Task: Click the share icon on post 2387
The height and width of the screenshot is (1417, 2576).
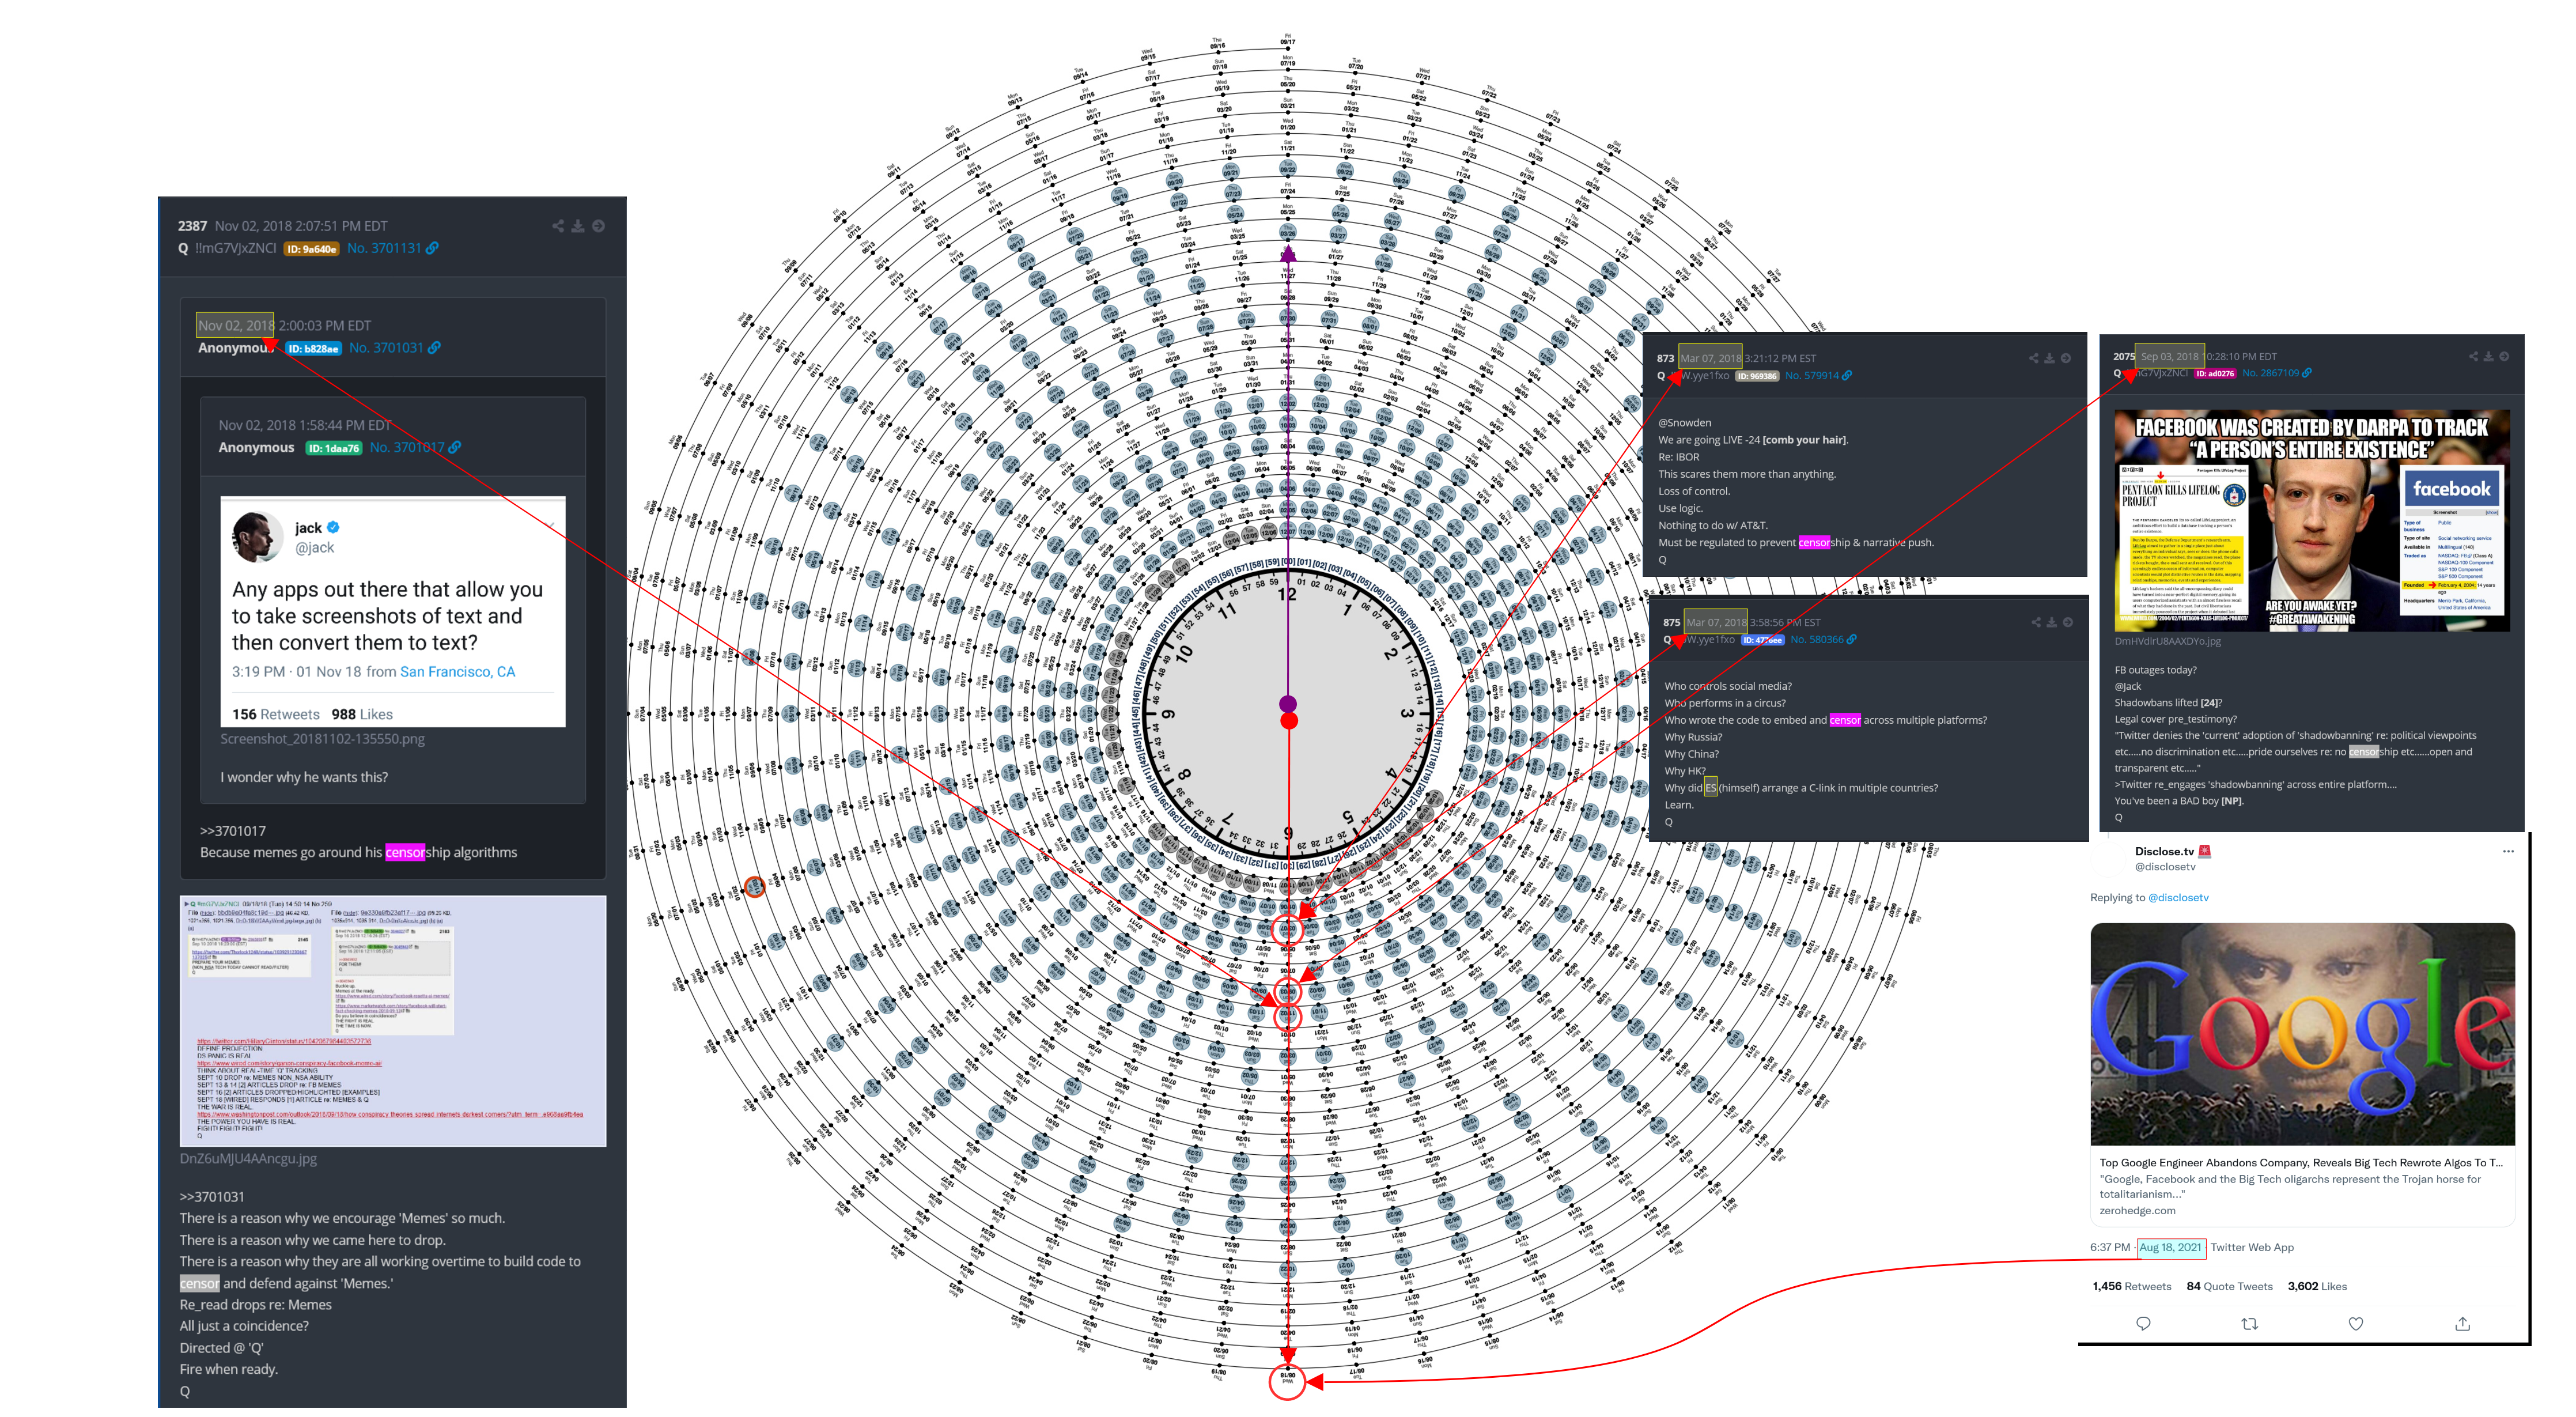Action: [558, 226]
